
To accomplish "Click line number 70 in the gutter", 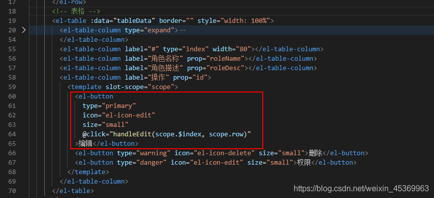I will [12, 191].
